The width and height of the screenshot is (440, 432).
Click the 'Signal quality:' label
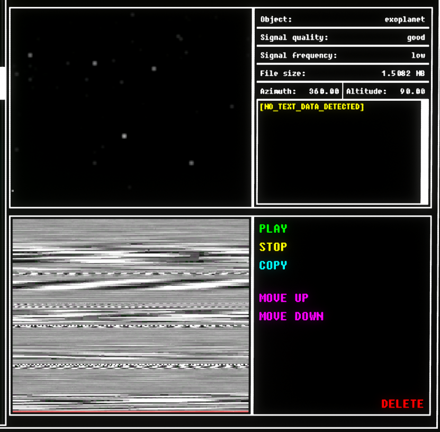pos(294,38)
